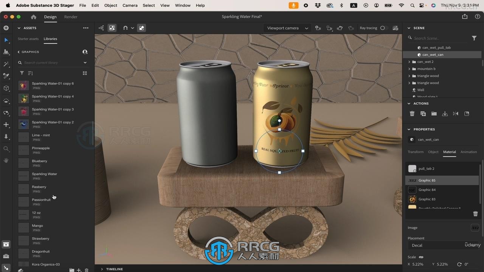This screenshot has height=272, width=484.
Task: Open the Viewport camera dropdown
Action: point(287,28)
